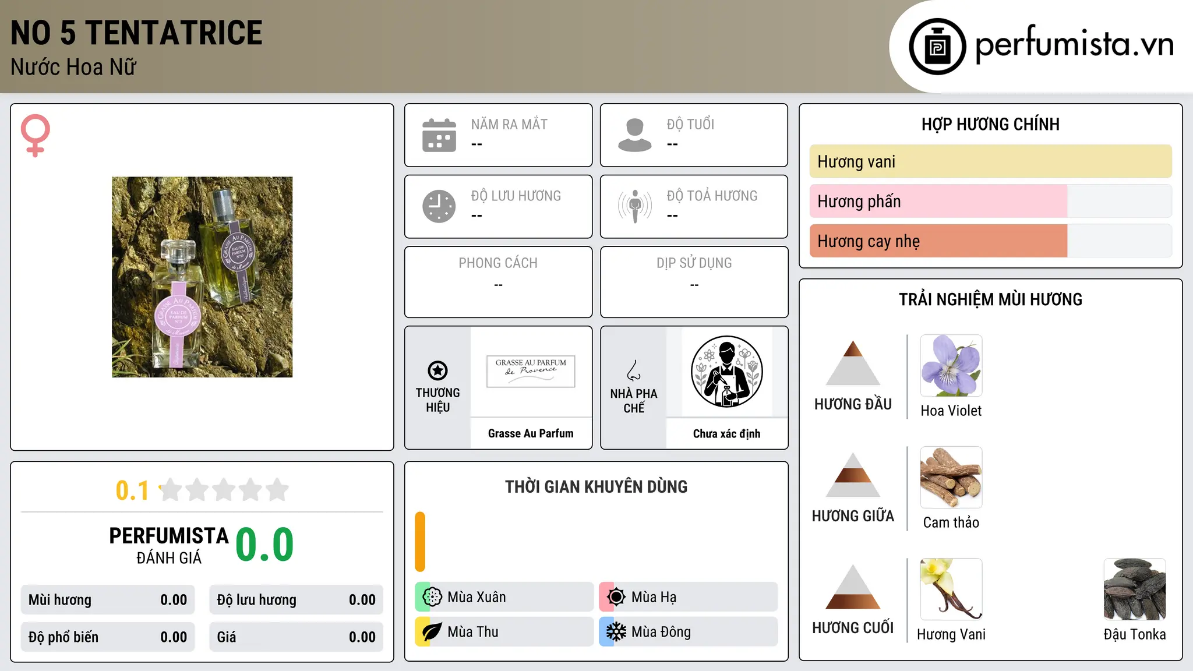Click the perfumer illustration icon

pyautogui.click(x=726, y=372)
